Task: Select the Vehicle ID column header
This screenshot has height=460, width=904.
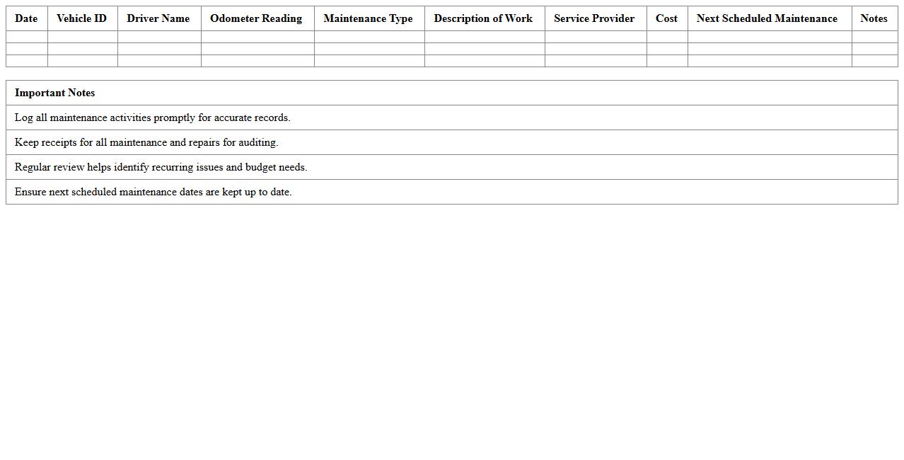Action: (x=81, y=18)
